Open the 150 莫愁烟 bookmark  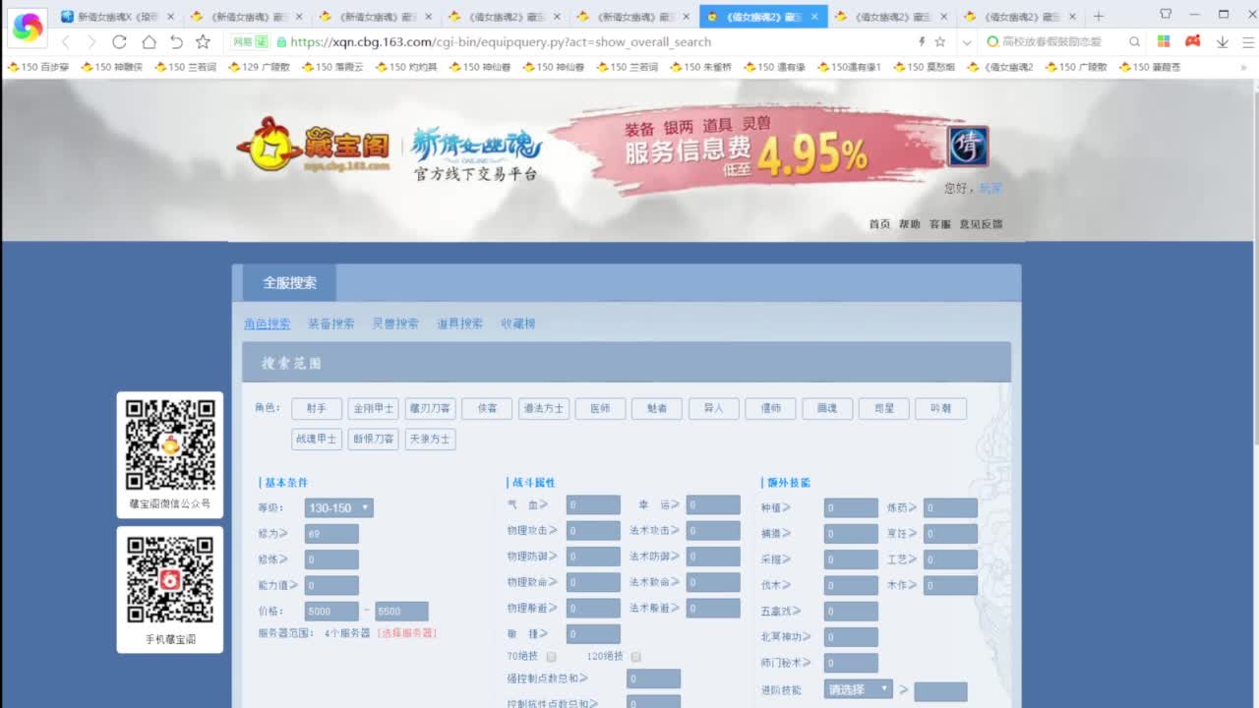click(924, 67)
